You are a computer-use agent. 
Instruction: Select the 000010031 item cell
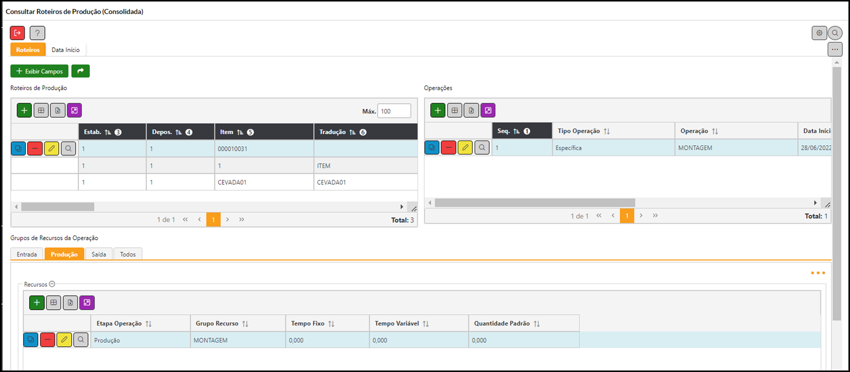pyautogui.click(x=264, y=149)
